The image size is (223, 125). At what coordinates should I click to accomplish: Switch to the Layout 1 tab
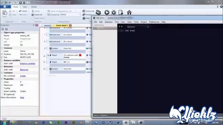(x=47, y=25)
